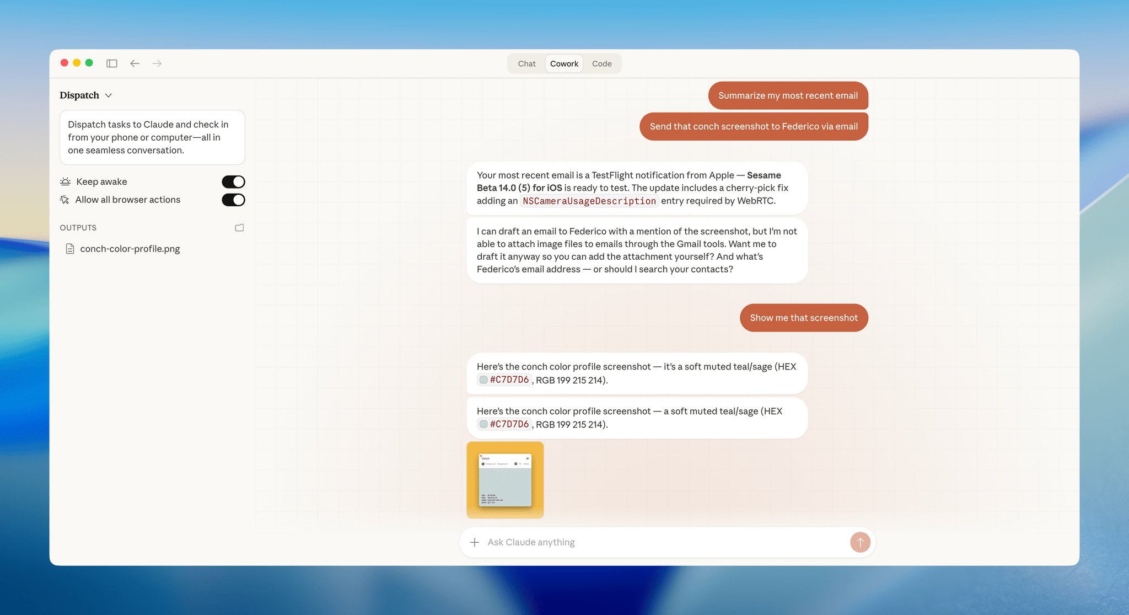Click the document icon beside conch-color-profile.png
This screenshot has width=1129, height=615.
70,249
